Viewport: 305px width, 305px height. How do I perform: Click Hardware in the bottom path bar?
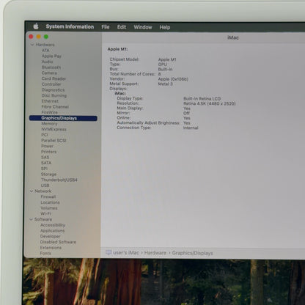[155, 253]
